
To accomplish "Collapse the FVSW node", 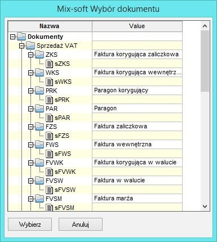I will (31, 181).
